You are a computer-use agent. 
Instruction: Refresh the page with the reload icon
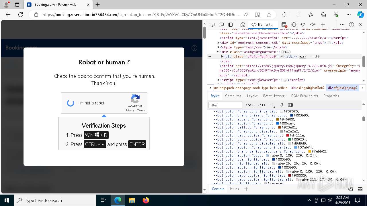pos(21,15)
